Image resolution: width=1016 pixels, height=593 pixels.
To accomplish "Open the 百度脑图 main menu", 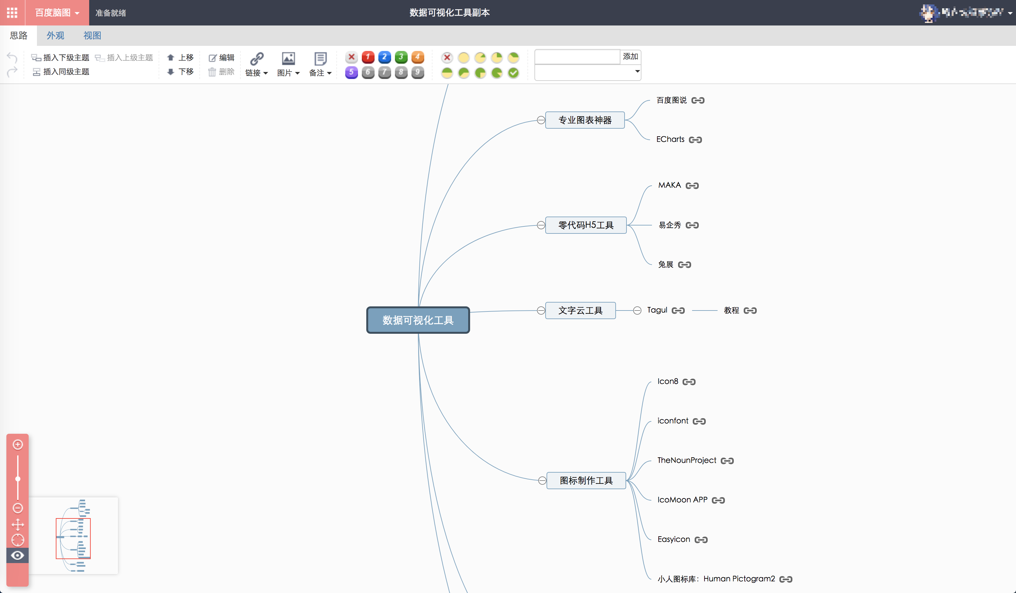I will coord(57,12).
